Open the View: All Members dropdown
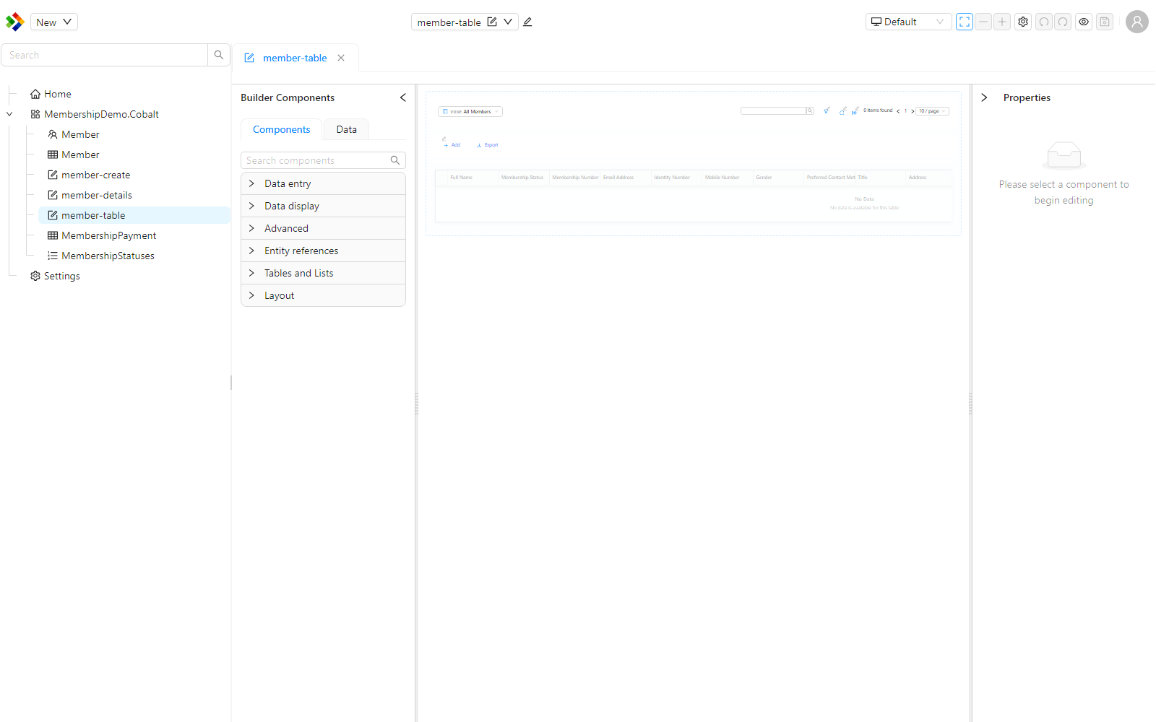Image resolution: width=1156 pixels, height=722 pixels. click(470, 111)
